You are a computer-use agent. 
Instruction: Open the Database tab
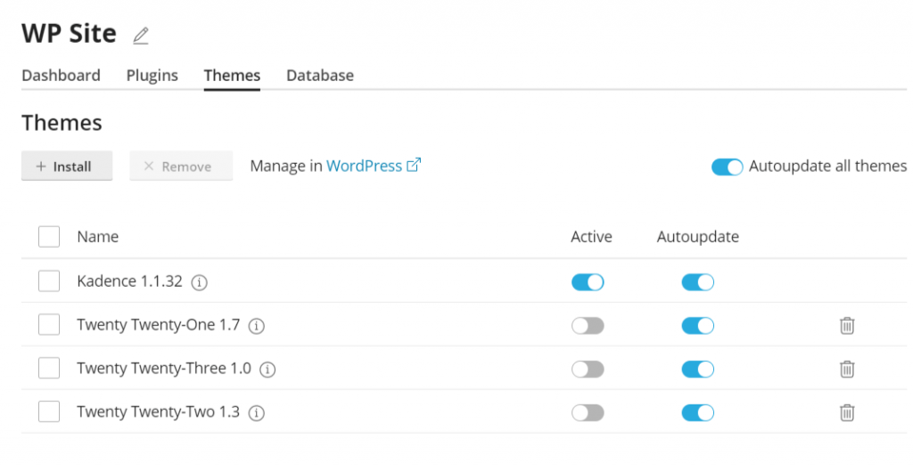coord(319,76)
